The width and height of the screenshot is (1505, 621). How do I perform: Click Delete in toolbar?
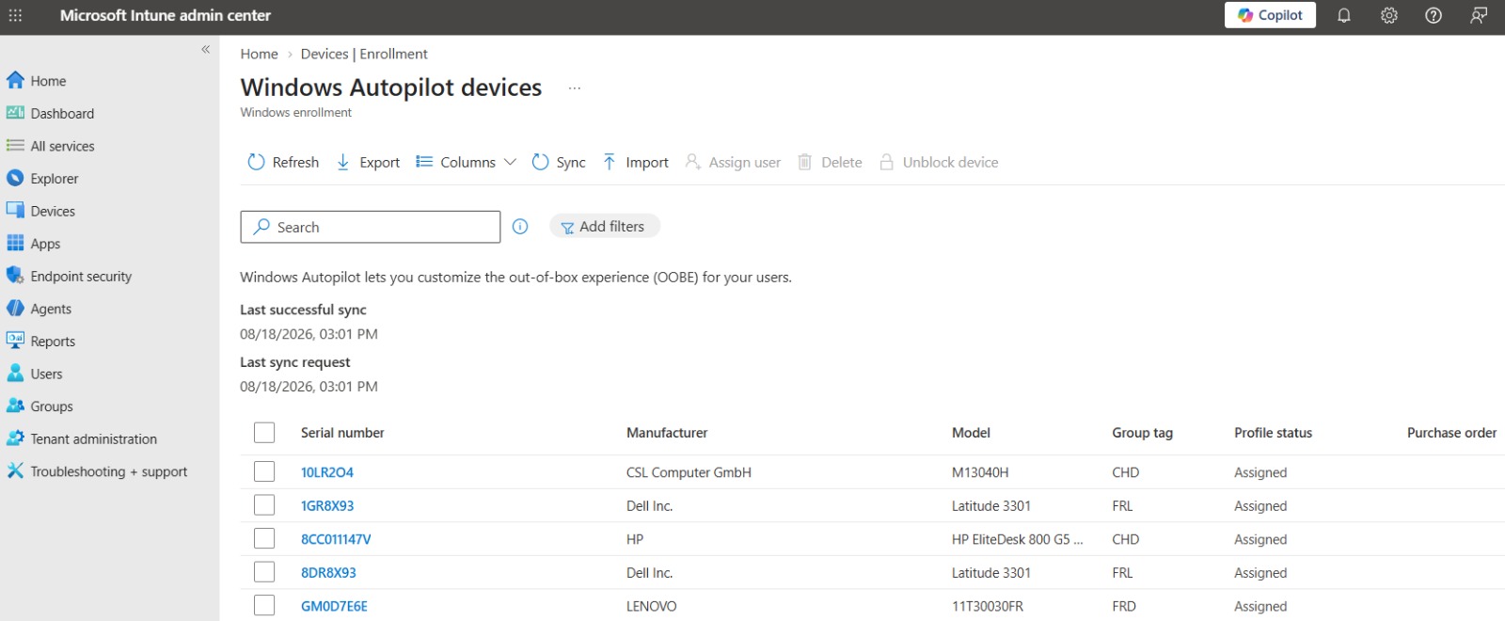click(x=830, y=162)
